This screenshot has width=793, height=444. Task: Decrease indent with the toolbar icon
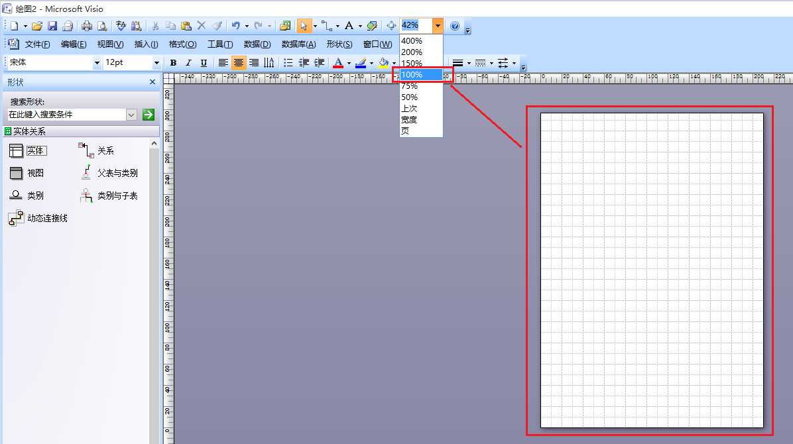pyautogui.click(x=304, y=63)
